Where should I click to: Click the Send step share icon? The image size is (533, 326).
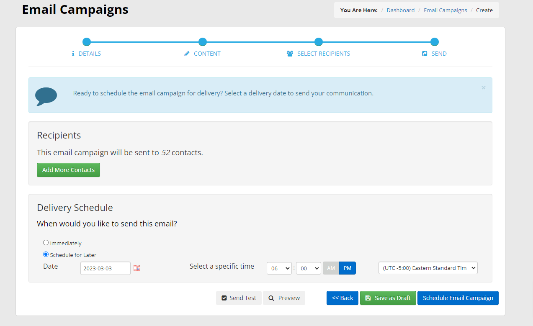(425, 54)
